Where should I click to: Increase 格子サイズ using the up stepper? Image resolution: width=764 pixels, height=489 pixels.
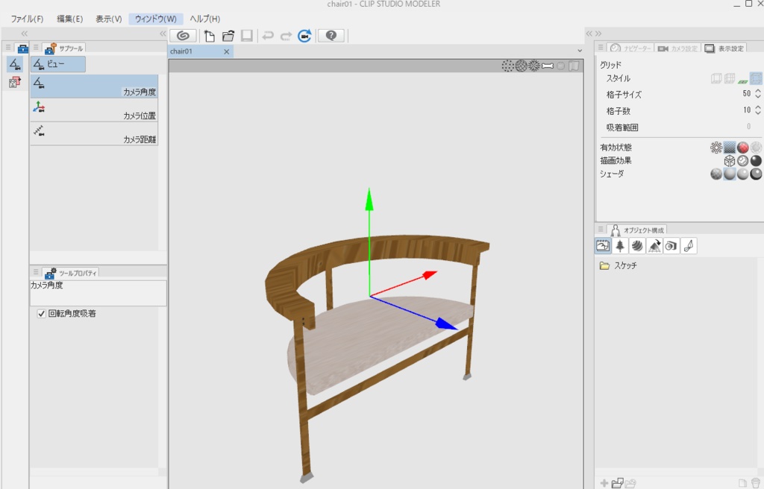[757, 91]
